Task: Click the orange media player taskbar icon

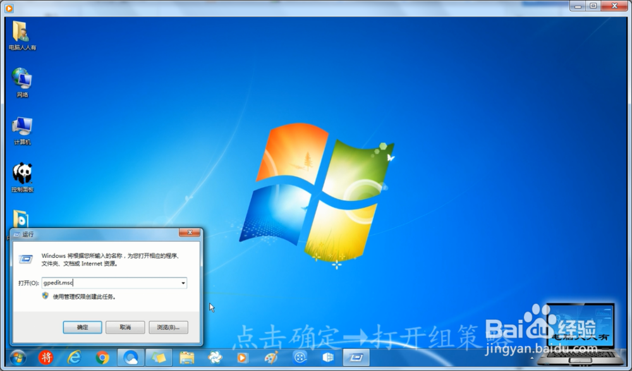Action: 242,358
